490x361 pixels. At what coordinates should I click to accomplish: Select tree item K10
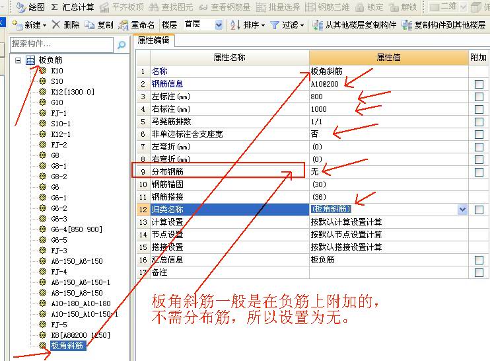pos(57,71)
